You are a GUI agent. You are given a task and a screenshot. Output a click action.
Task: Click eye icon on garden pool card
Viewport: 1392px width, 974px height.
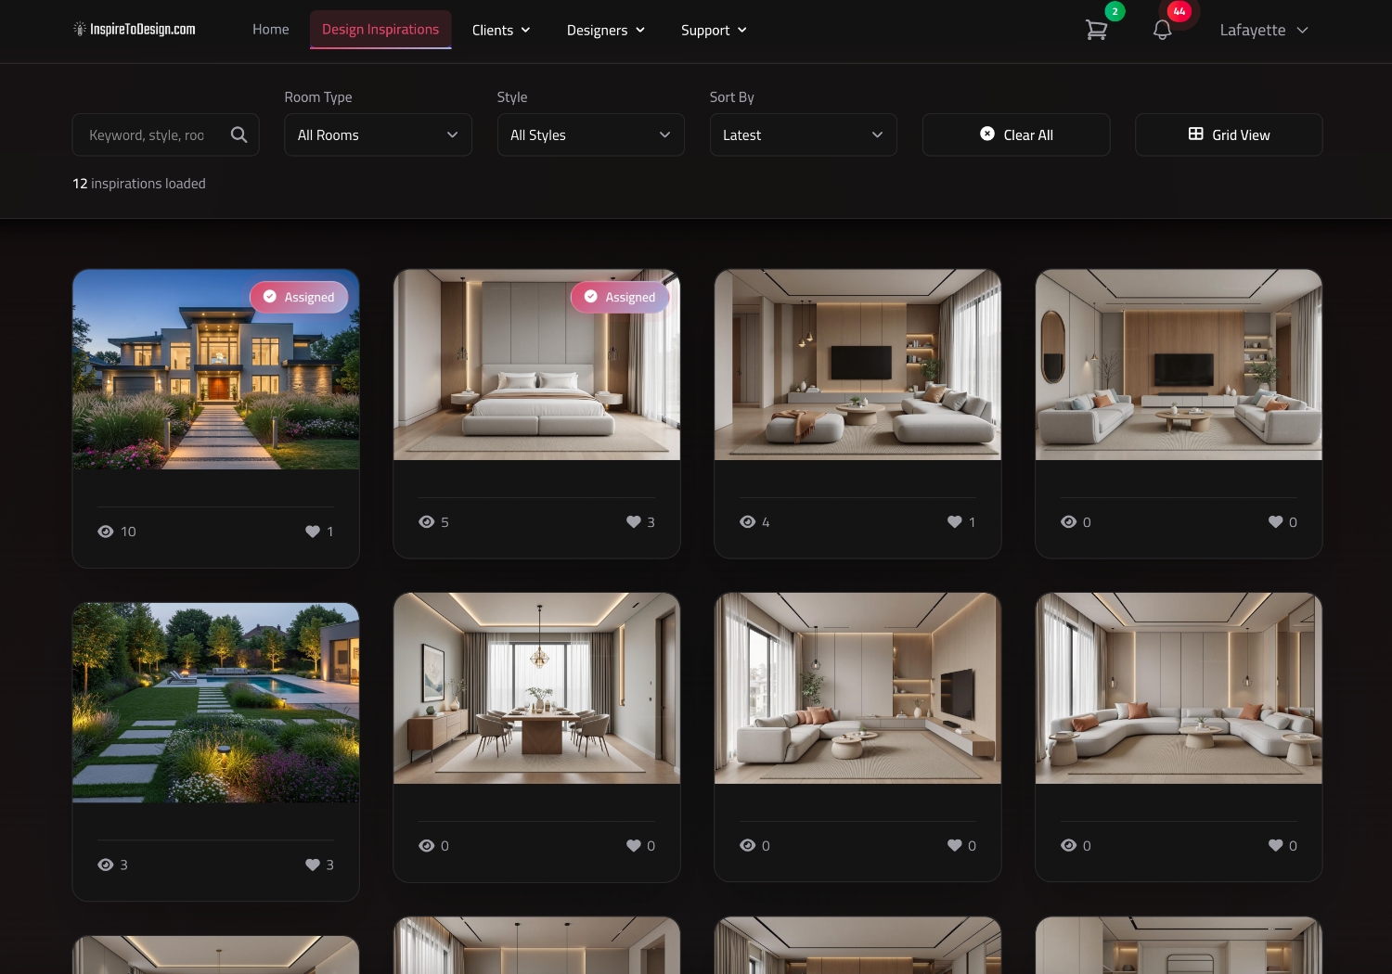106,865
